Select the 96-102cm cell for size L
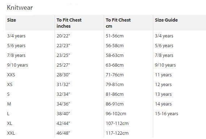The height and width of the screenshot is (139, 206). (x=116, y=113)
